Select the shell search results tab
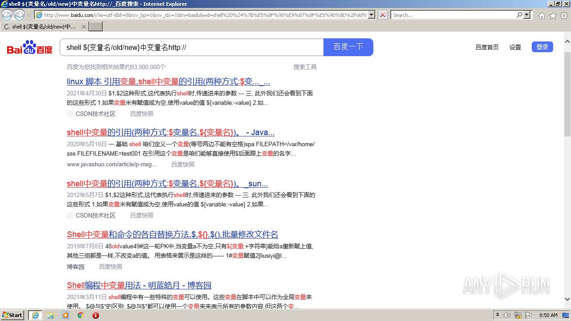 tap(44, 27)
